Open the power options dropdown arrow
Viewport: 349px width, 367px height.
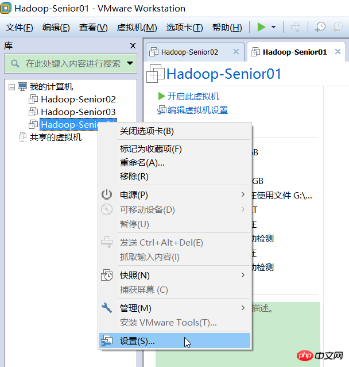[x=274, y=27]
